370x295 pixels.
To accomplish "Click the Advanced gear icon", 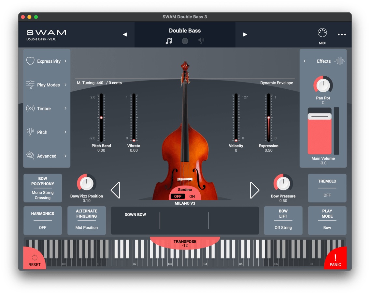I will 30,156.
